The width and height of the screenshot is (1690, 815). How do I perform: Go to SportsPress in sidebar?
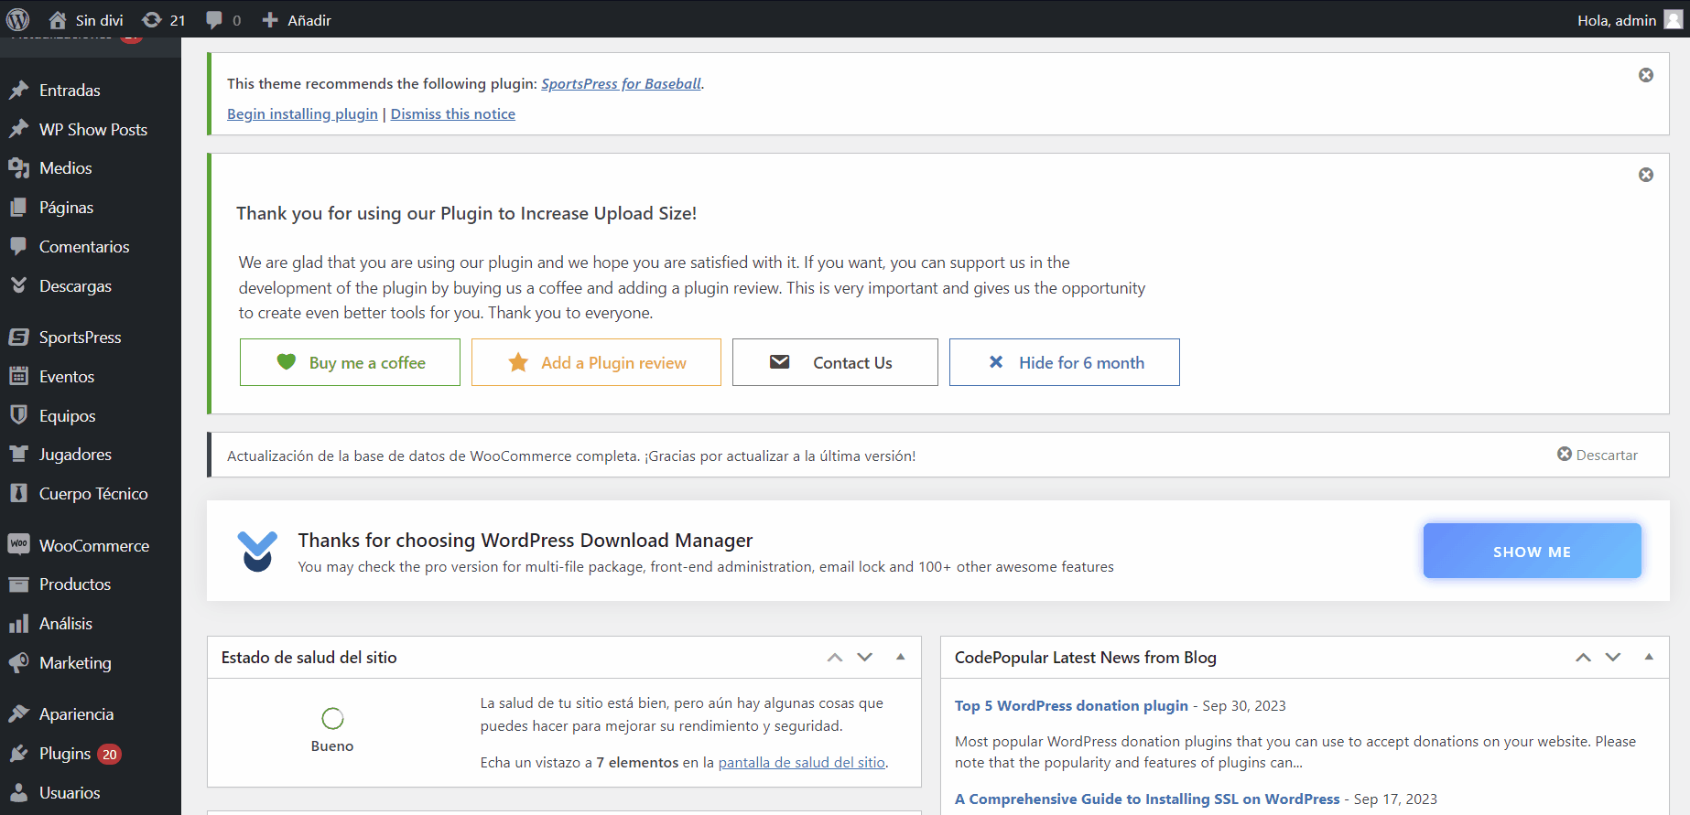click(x=80, y=338)
